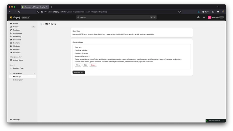The image size is (233, 131).
Task: Click the Home house icon
Action: [x=11, y=24]
